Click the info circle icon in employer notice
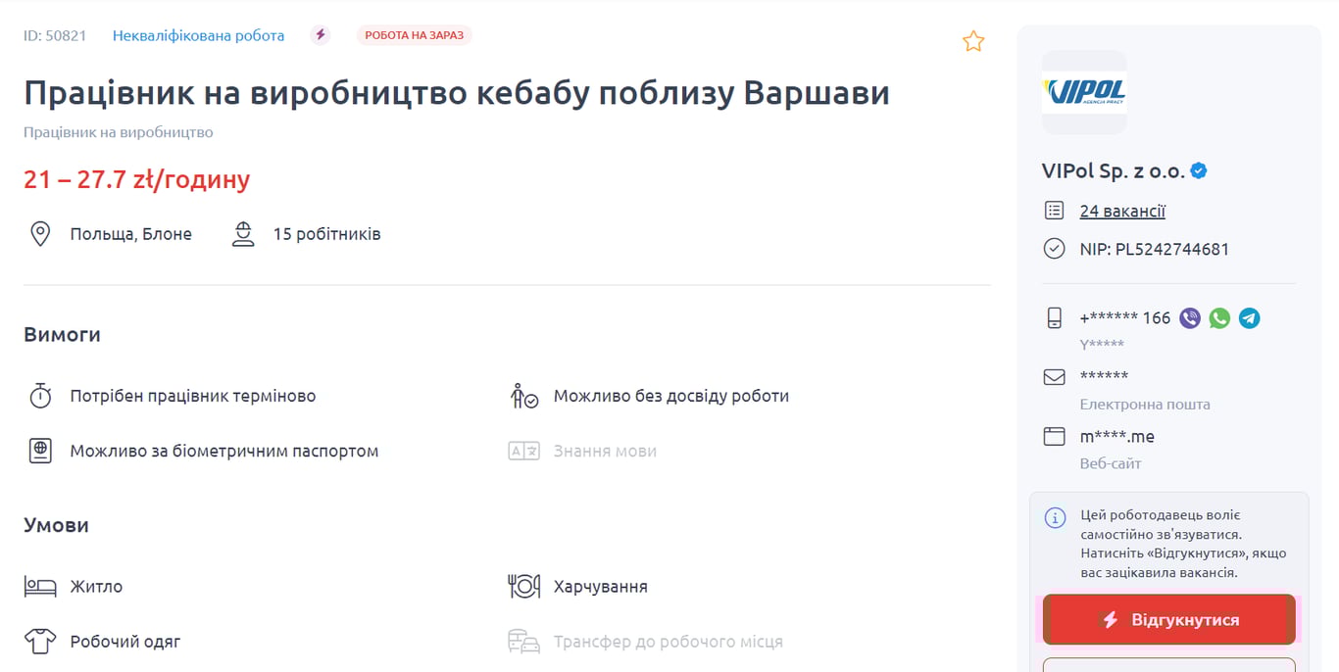The width and height of the screenshot is (1339, 672). (x=1055, y=518)
